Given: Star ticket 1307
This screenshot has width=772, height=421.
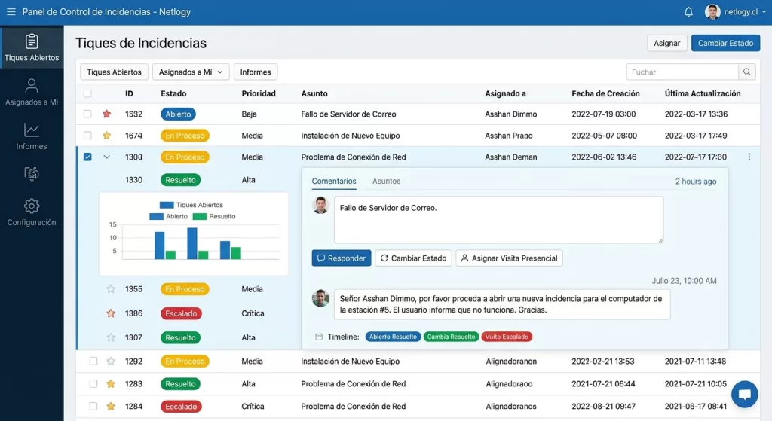Looking at the screenshot, I should tap(111, 337).
